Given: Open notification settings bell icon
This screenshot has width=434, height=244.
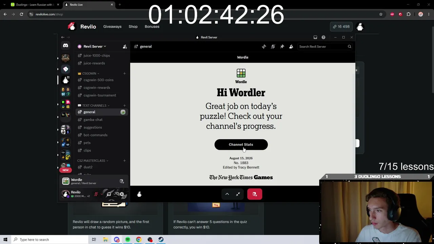Looking at the screenshot, I should [x=273, y=46].
